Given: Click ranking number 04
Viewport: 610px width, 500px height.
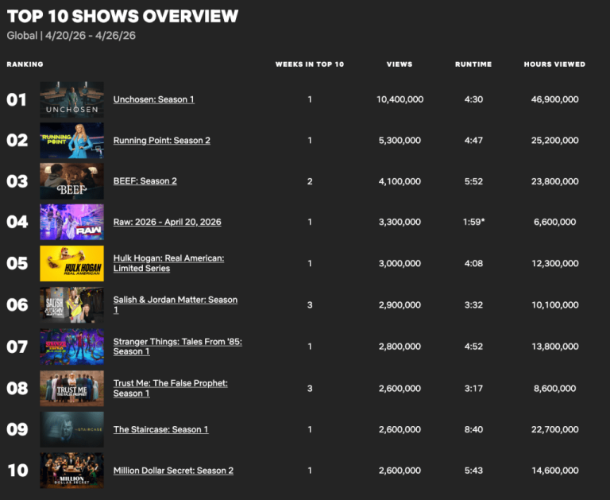Looking at the screenshot, I should click(17, 222).
